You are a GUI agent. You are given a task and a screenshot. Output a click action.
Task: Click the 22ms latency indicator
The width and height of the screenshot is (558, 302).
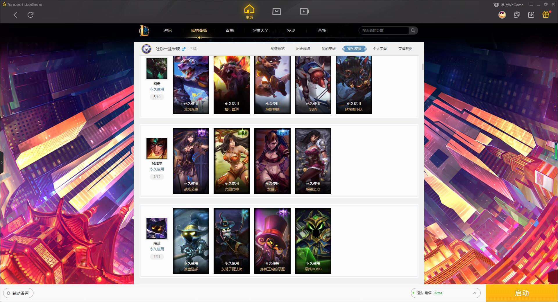tap(438, 293)
